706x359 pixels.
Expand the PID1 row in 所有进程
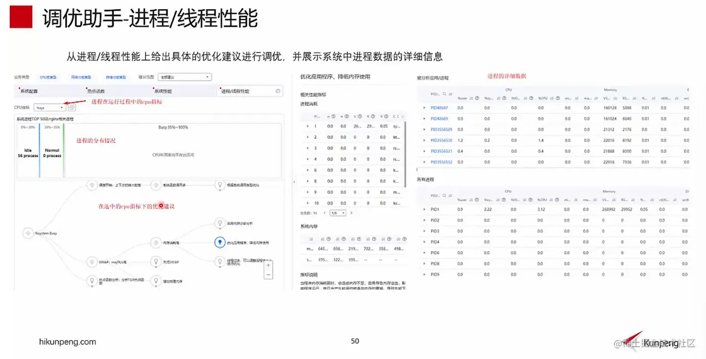point(424,209)
